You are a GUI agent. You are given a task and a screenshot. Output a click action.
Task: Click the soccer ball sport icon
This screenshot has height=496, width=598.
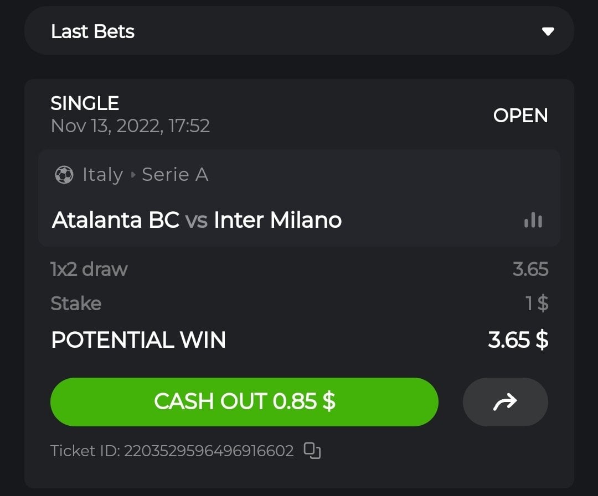tap(64, 175)
